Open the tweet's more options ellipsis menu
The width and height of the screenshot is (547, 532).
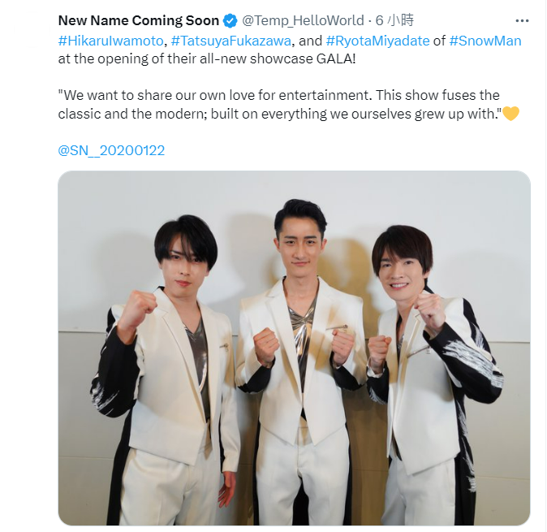(x=522, y=21)
